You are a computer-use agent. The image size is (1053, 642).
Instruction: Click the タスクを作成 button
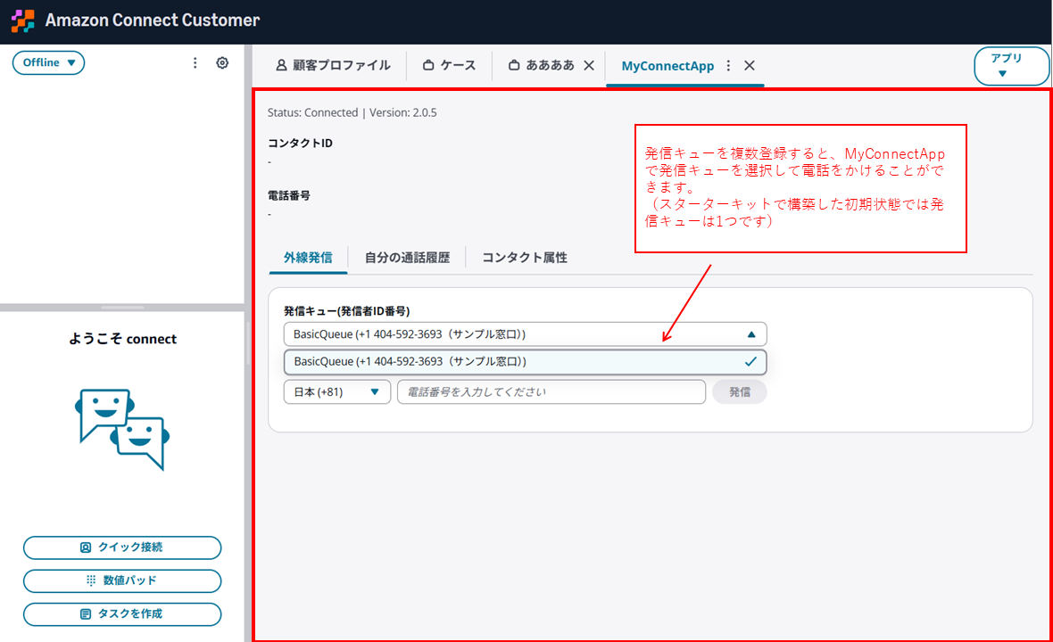pyautogui.click(x=122, y=613)
